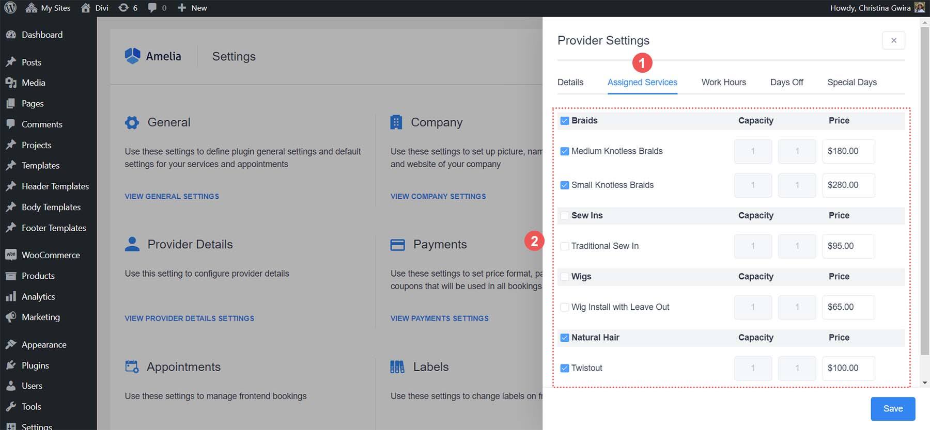Viewport: 930px width, 430px height.
Task: Check the Wig Install with Leave Out box
Action: coord(565,307)
